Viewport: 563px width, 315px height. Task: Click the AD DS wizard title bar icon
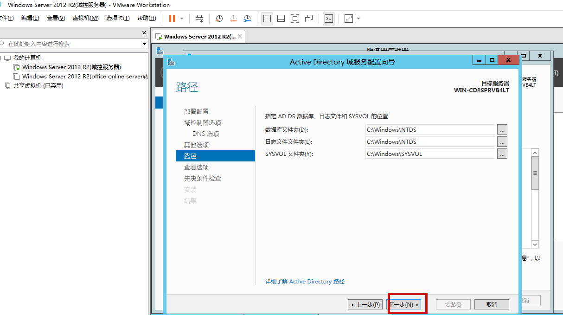[x=171, y=61]
